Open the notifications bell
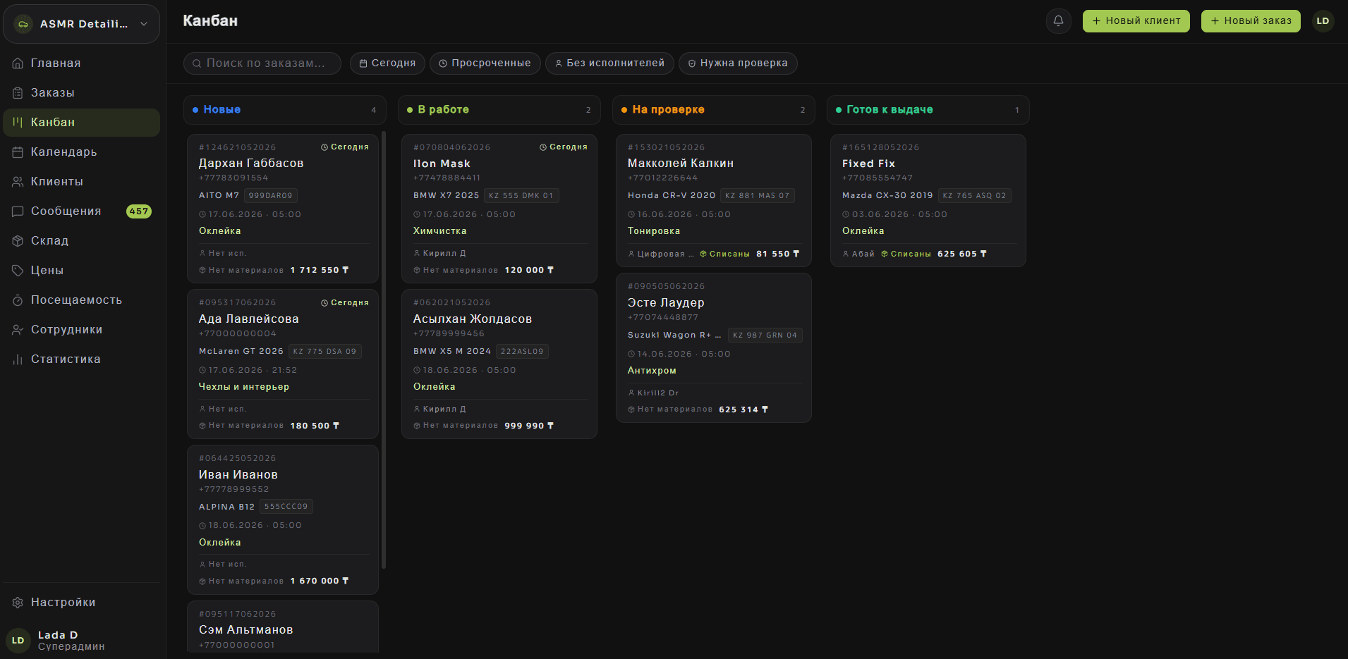Image resolution: width=1348 pixels, height=659 pixels. (x=1058, y=21)
